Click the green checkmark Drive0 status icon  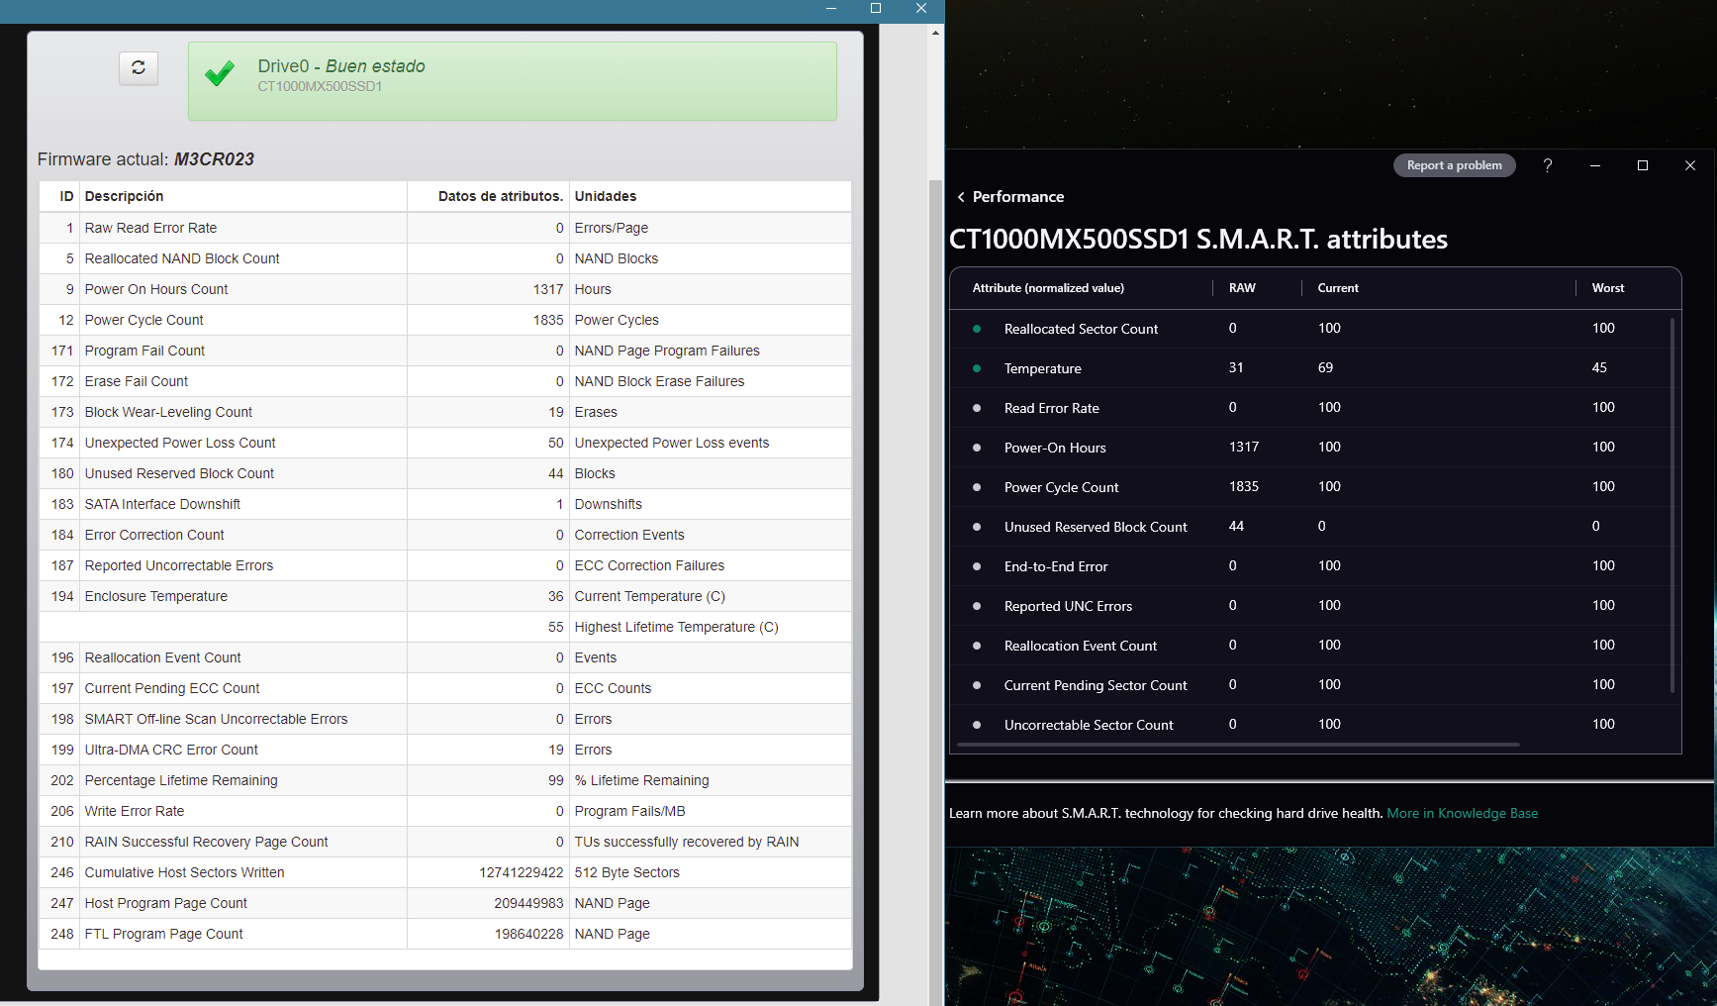click(220, 73)
